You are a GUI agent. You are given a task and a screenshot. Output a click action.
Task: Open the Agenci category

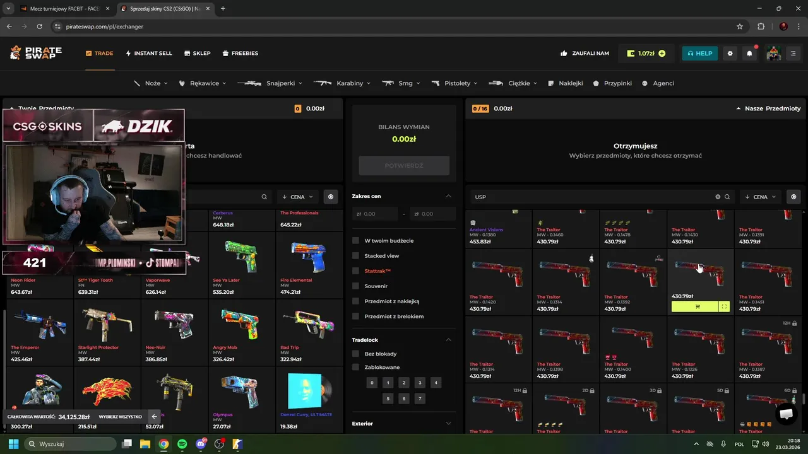coord(658,83)
